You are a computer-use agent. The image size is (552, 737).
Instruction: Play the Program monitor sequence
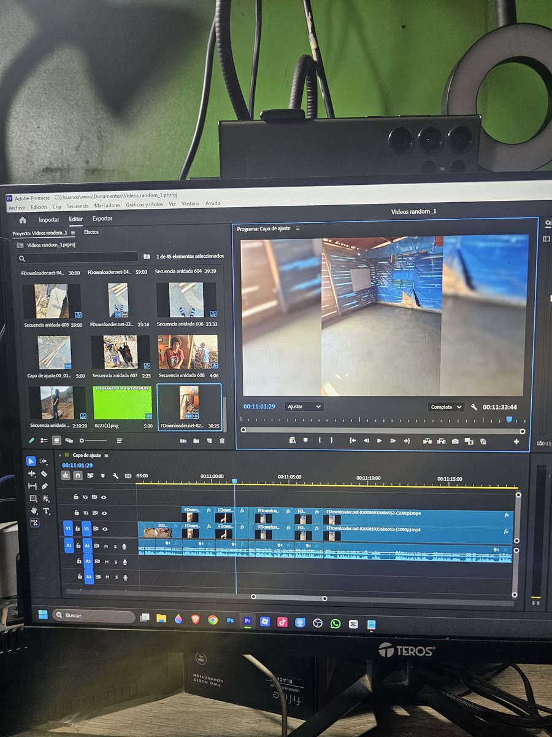pyautogui.click(x=379, y=440)
